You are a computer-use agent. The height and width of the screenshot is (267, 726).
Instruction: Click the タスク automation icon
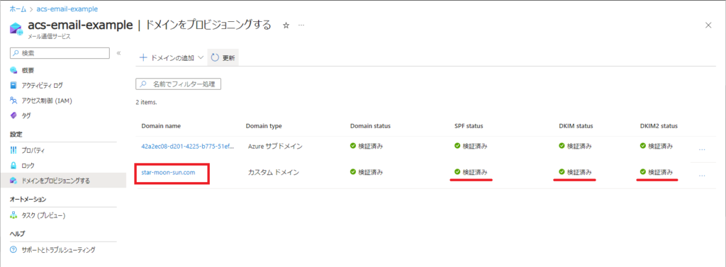[x=13, y=215]
